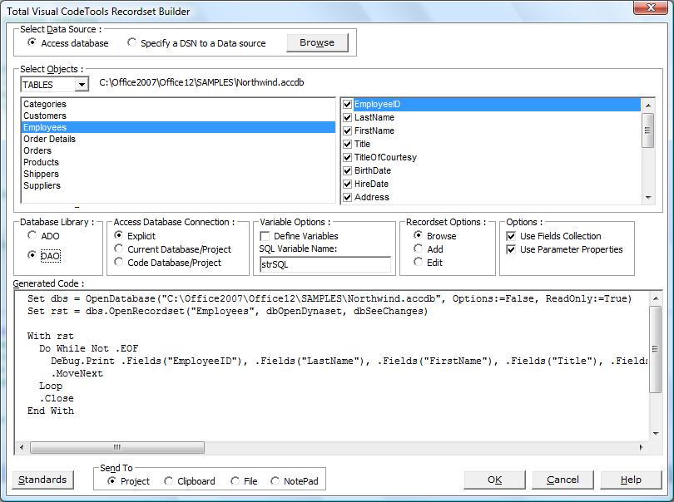Image resolution: width=674 pixels, height=502 pixels.
Task: Open the Standards settings button
Action: pyautogui.click(x=42, y=480)
